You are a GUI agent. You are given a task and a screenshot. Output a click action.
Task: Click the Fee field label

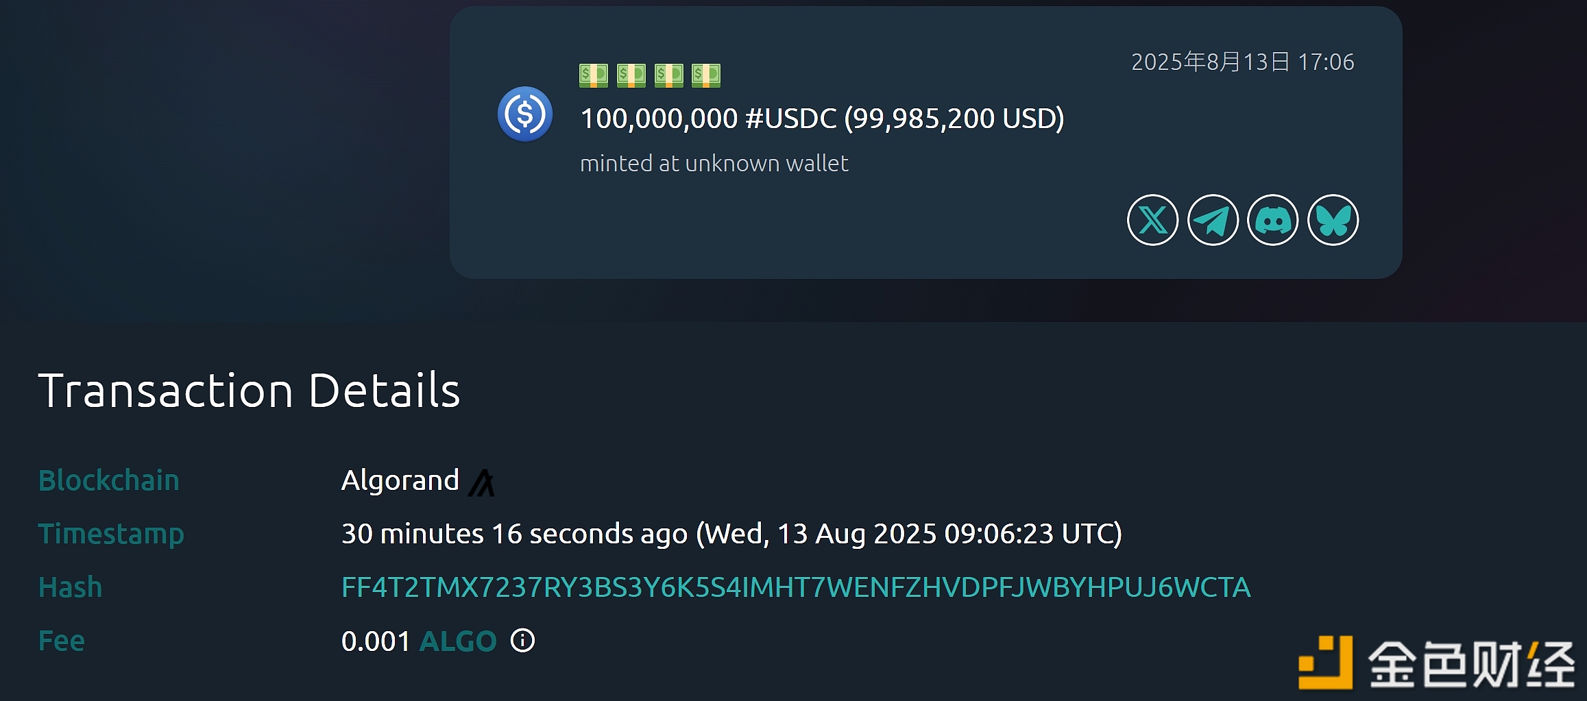pyautogui.click(x=62, y=641)
